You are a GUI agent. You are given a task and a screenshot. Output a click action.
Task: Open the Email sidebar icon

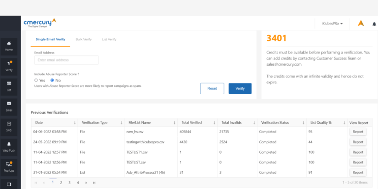(x=9, y=104)
